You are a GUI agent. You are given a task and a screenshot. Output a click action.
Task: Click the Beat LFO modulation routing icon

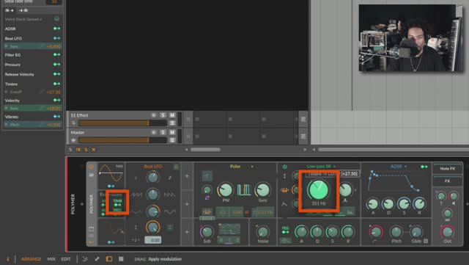click(x=56, y=38)
